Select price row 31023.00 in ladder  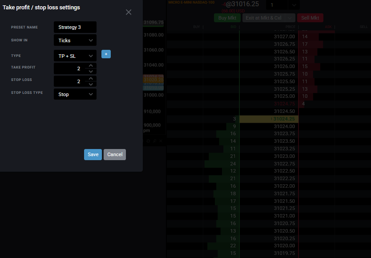pos(284,156)
